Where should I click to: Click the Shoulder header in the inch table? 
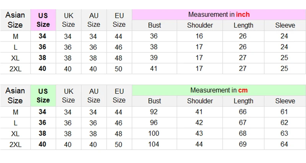pyautogui.click(x=200, y=26)
